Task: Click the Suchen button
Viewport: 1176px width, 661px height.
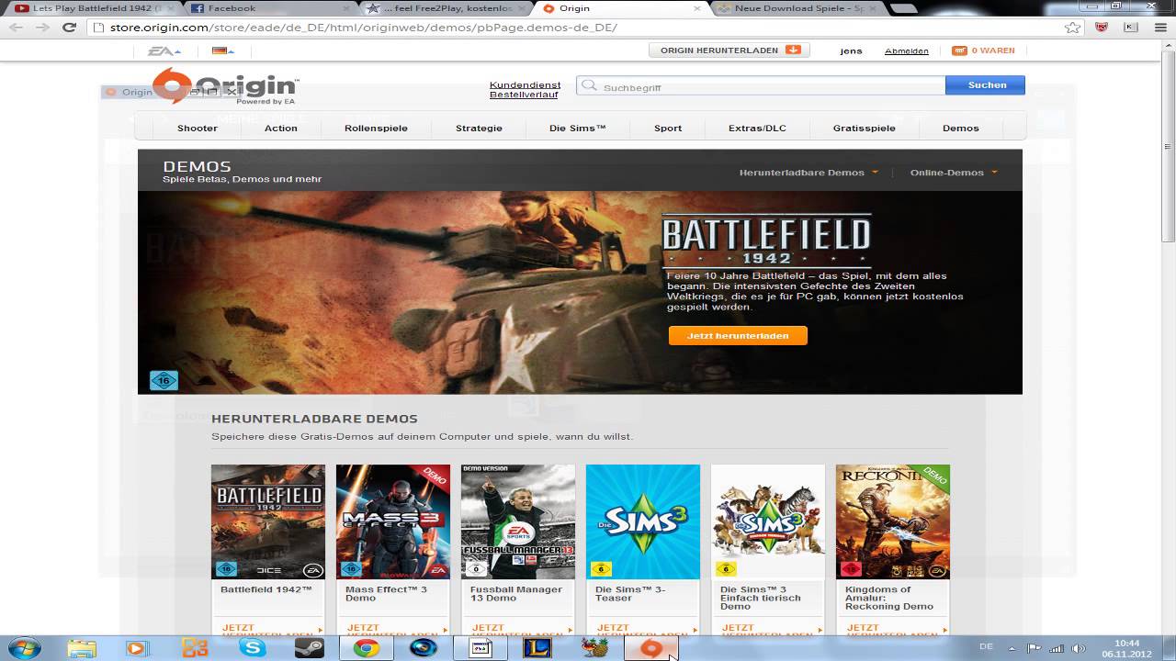Action: [987, 84]
